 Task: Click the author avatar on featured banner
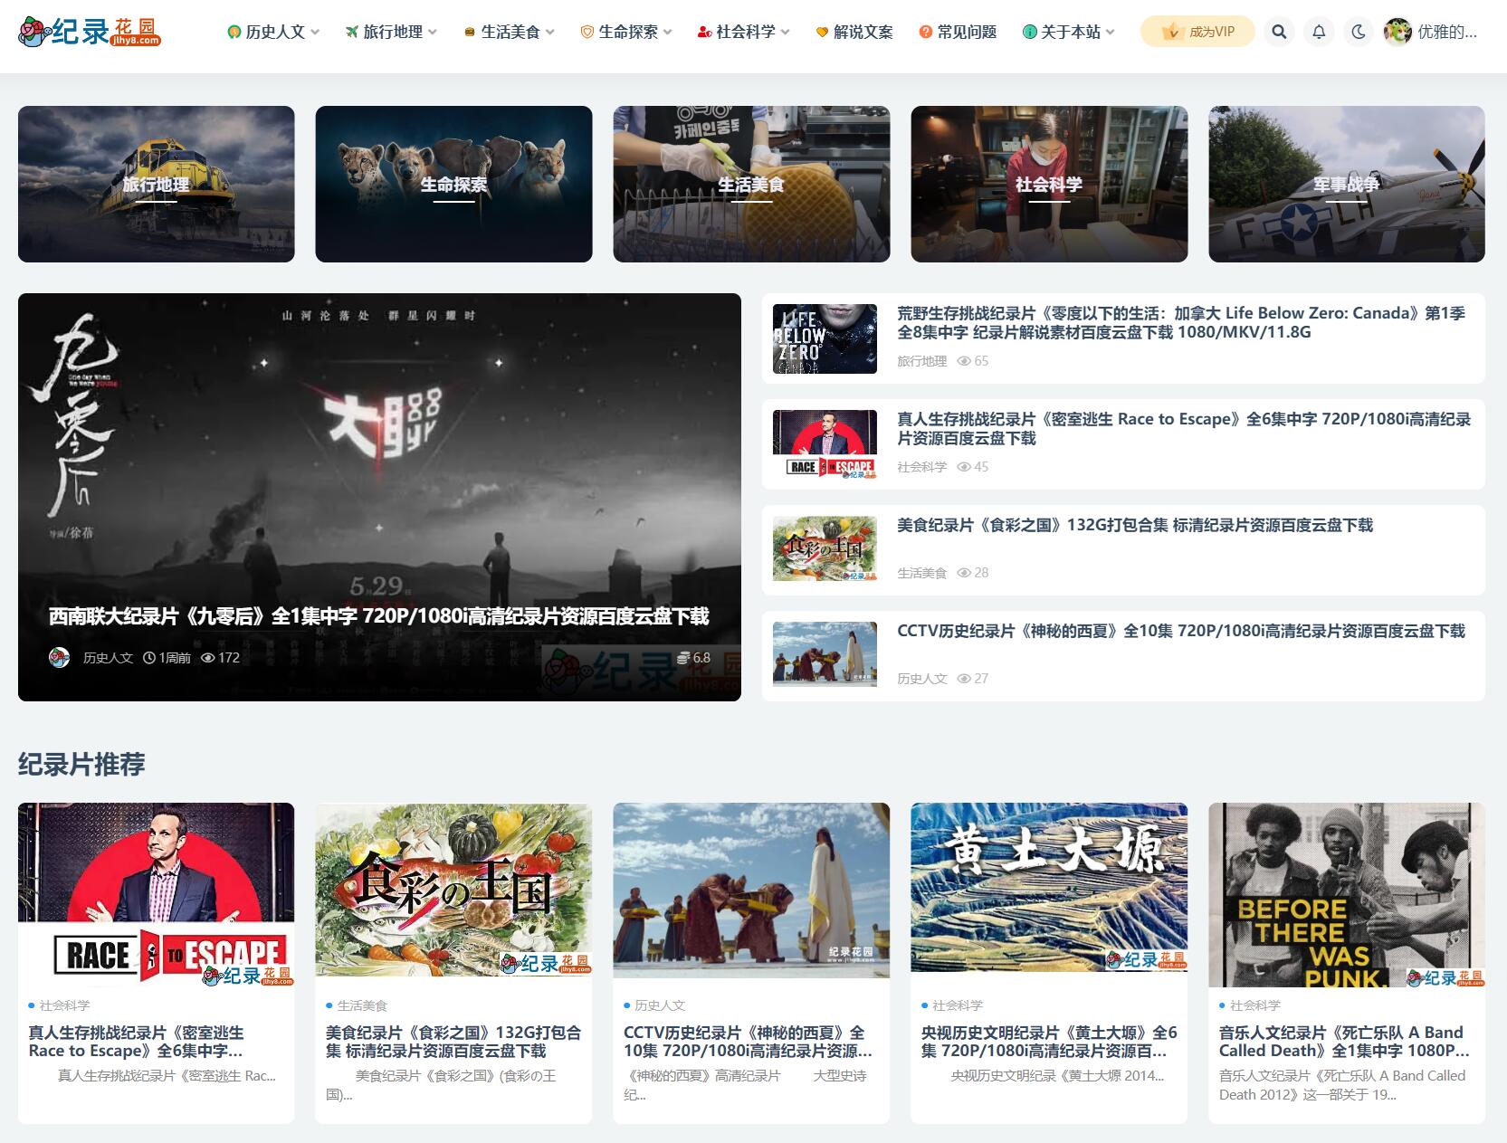(60, 657)
